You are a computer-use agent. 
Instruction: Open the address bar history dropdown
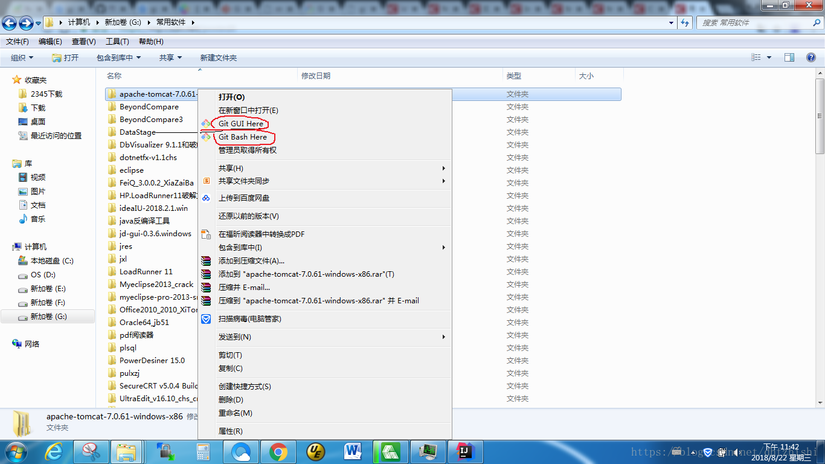(x=672, y=23)
